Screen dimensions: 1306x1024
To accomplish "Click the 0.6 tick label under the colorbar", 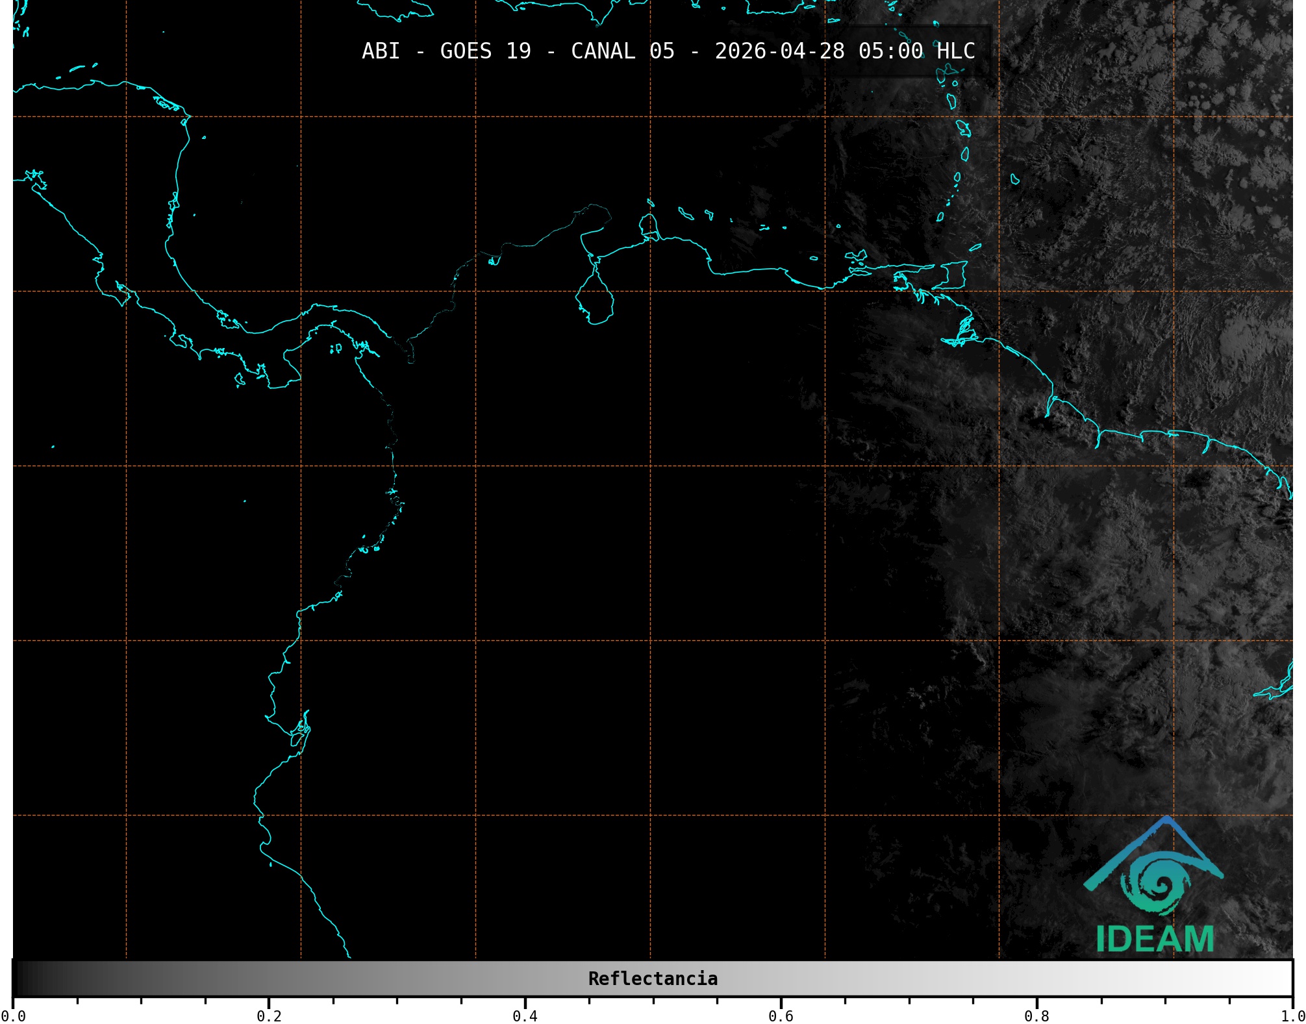I will pyautogui.click(x=781, y=1016).
